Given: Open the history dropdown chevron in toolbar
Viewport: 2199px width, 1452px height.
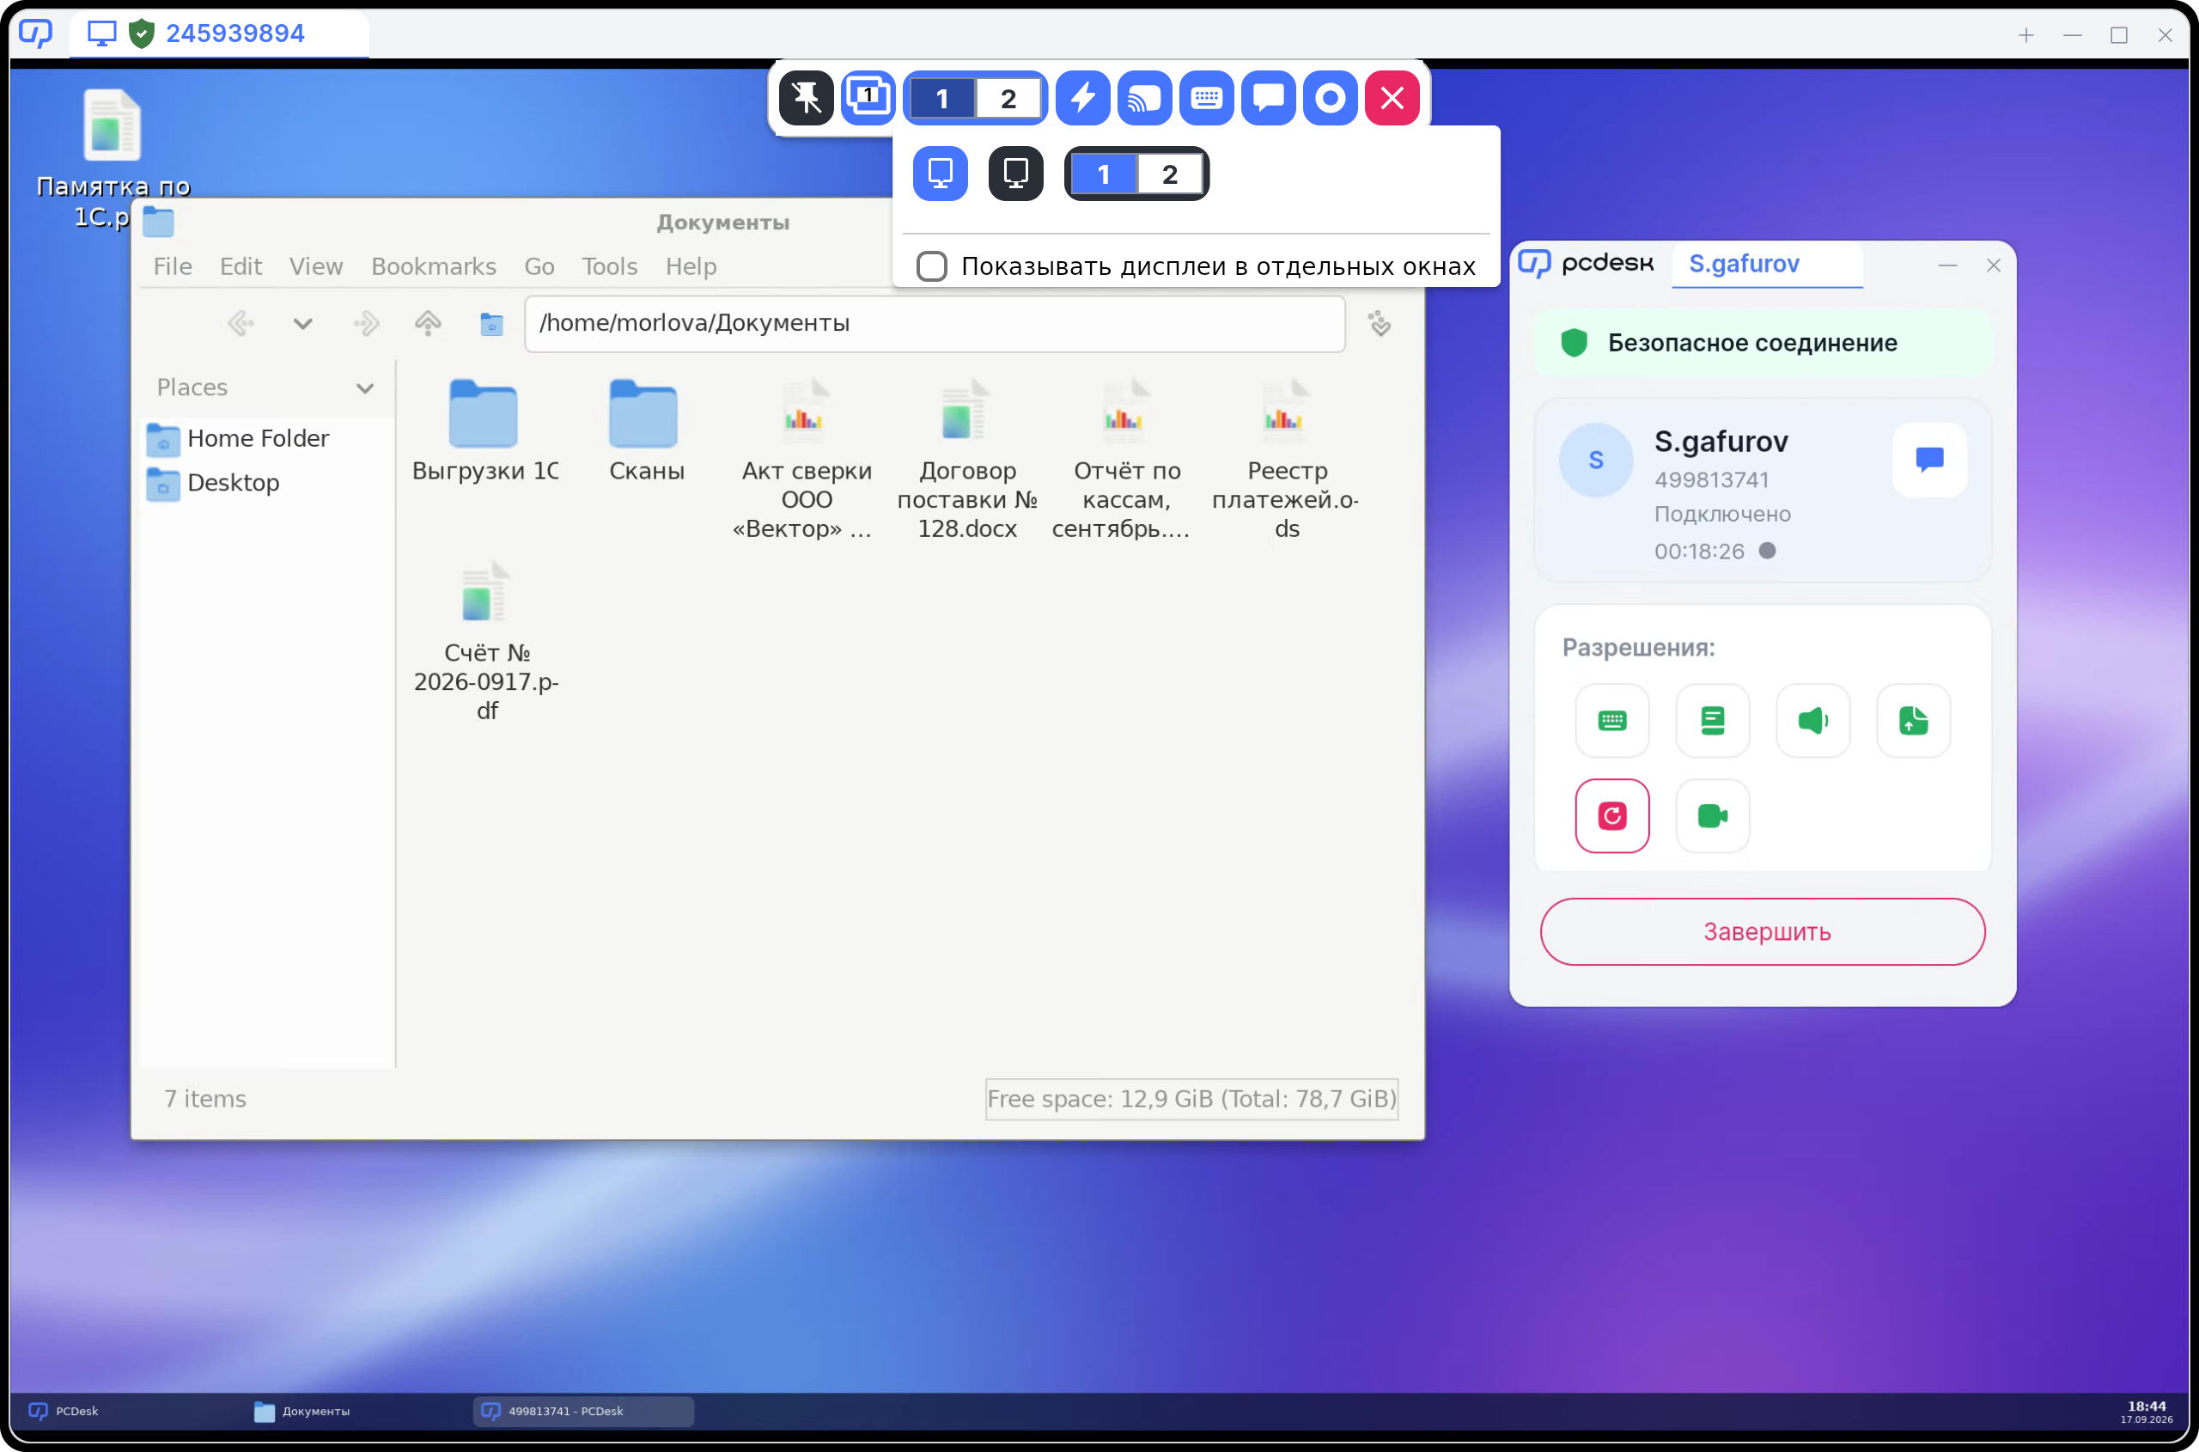Looking at the screenshot, I should point(302,323).
